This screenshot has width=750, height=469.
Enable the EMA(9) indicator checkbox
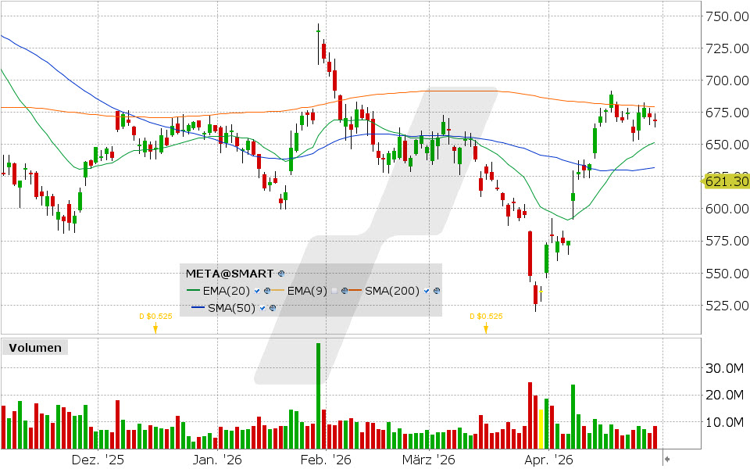[x=334, y=291]
